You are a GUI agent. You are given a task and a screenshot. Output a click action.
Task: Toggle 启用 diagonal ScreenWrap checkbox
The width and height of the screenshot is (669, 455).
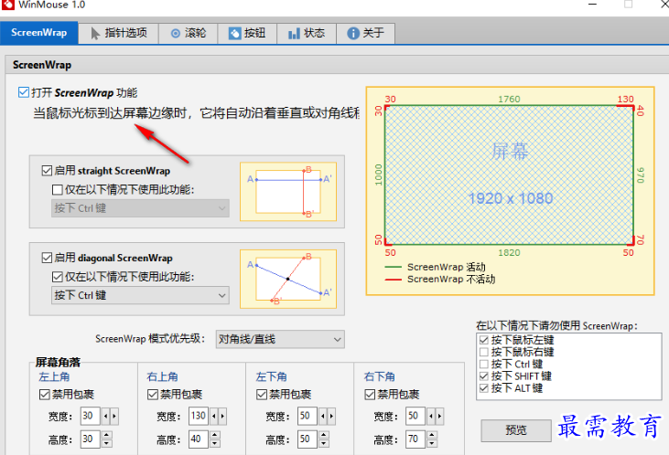(x=47, y=258)
